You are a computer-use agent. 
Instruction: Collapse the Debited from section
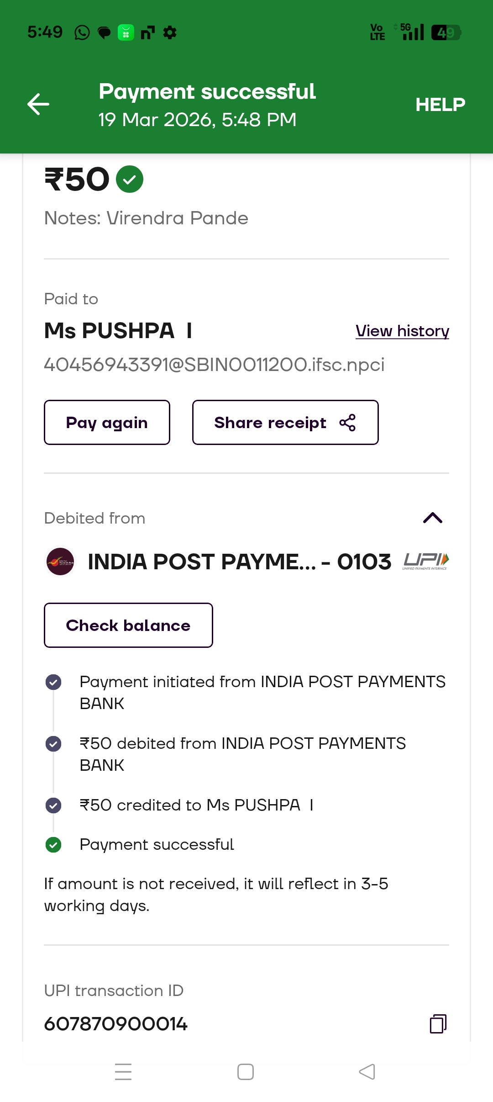(x=433, y=518)
